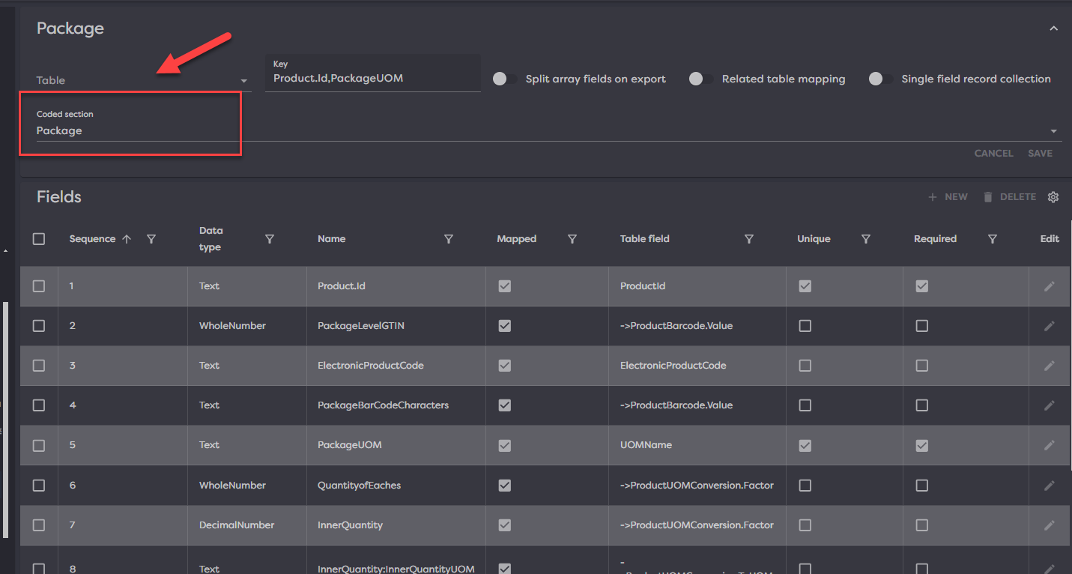Toggle Single field record collection switch
This screenshot has height=574, width=1072.
(x=880, y=79)
